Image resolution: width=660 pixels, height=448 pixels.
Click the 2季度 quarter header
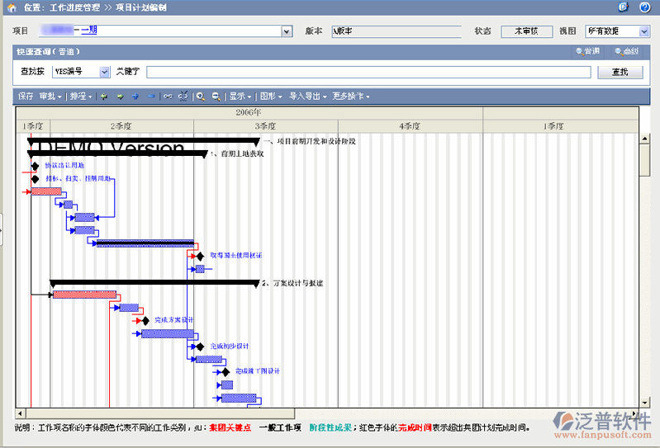(121, 126)
